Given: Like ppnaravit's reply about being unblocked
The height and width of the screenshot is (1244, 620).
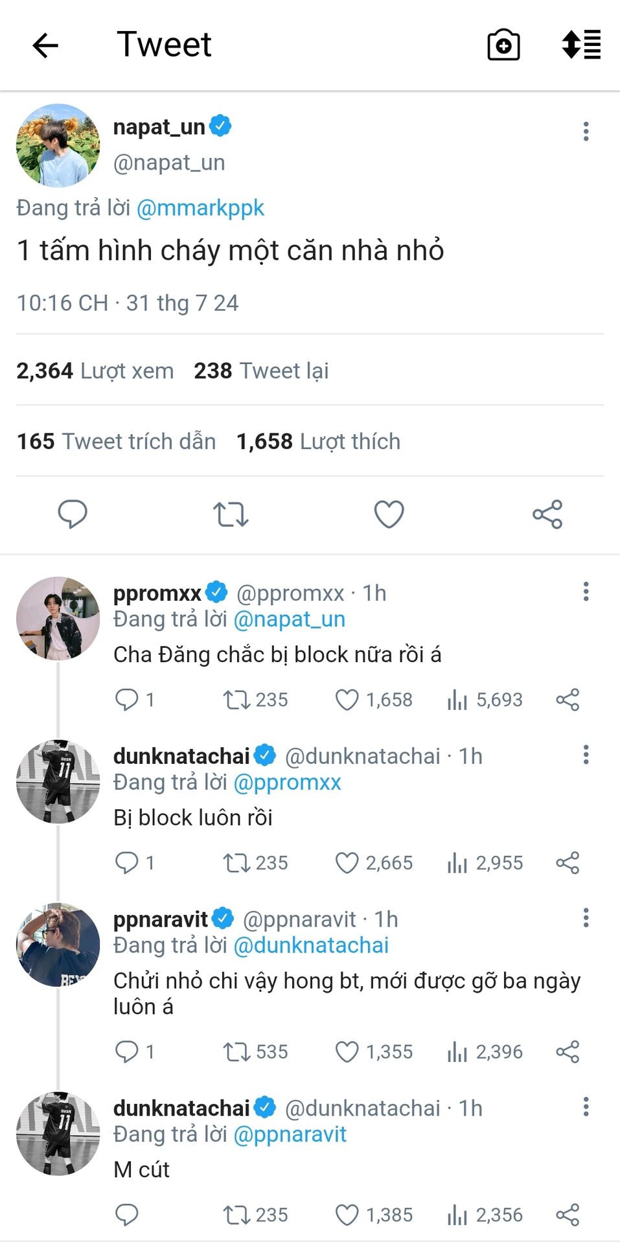Looking at the screenshot, I should pos(347,1052).
